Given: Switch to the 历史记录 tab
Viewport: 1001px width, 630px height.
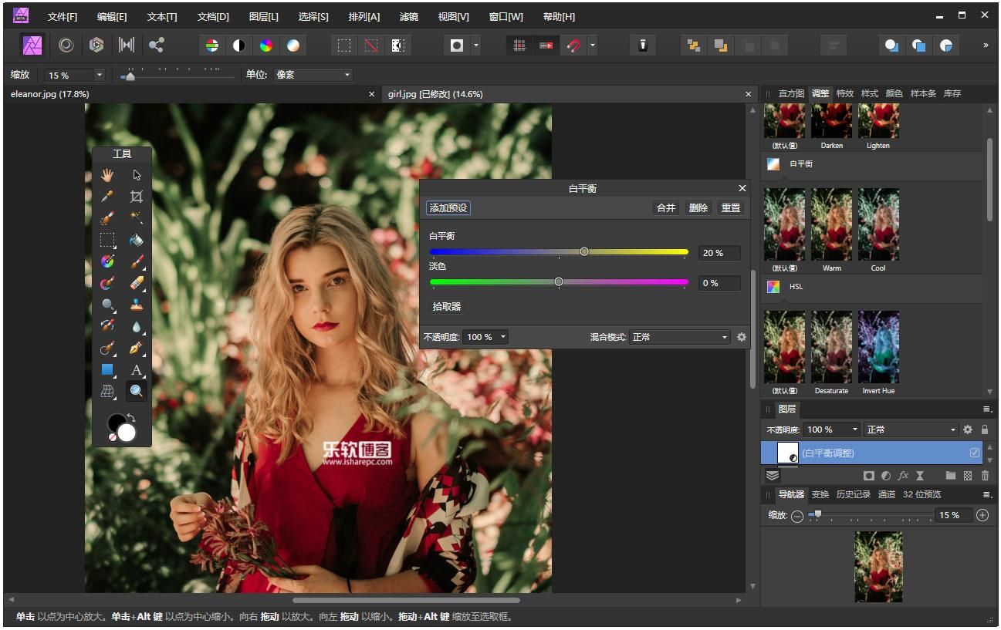Looking at the screenshot, I should [853, 494].
